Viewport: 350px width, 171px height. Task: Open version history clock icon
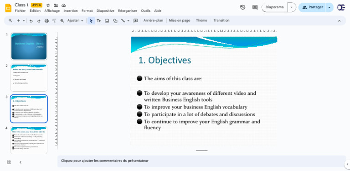point(242,7)
